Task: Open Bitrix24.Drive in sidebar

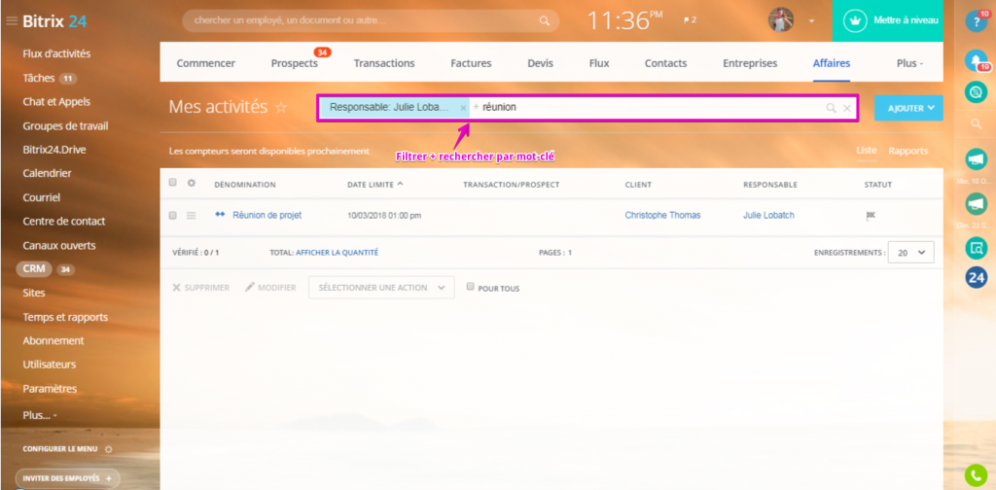Action: click(54, 150)
